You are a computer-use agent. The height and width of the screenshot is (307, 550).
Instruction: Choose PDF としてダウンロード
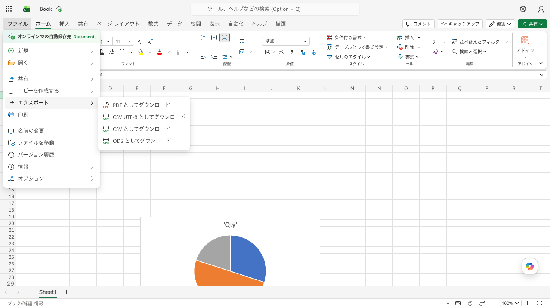[x=144, y=105]
